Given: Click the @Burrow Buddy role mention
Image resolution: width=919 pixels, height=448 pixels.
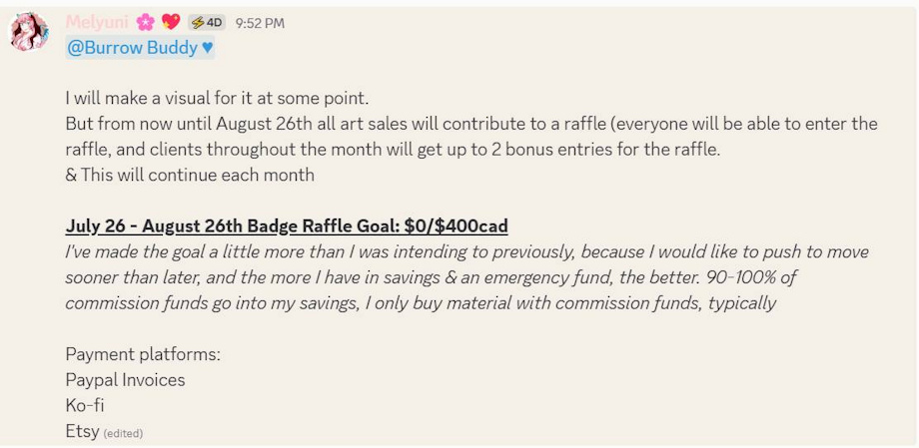Looking at the screenshot, I should point(132,47).
